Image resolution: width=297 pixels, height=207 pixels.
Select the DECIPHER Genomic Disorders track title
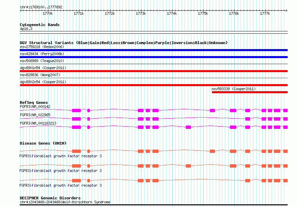pyautogui.click(x=50, y=198)
